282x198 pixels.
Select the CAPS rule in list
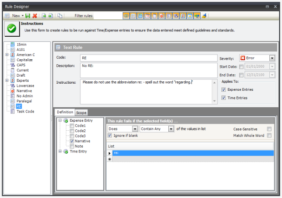(x=21, y=65)
